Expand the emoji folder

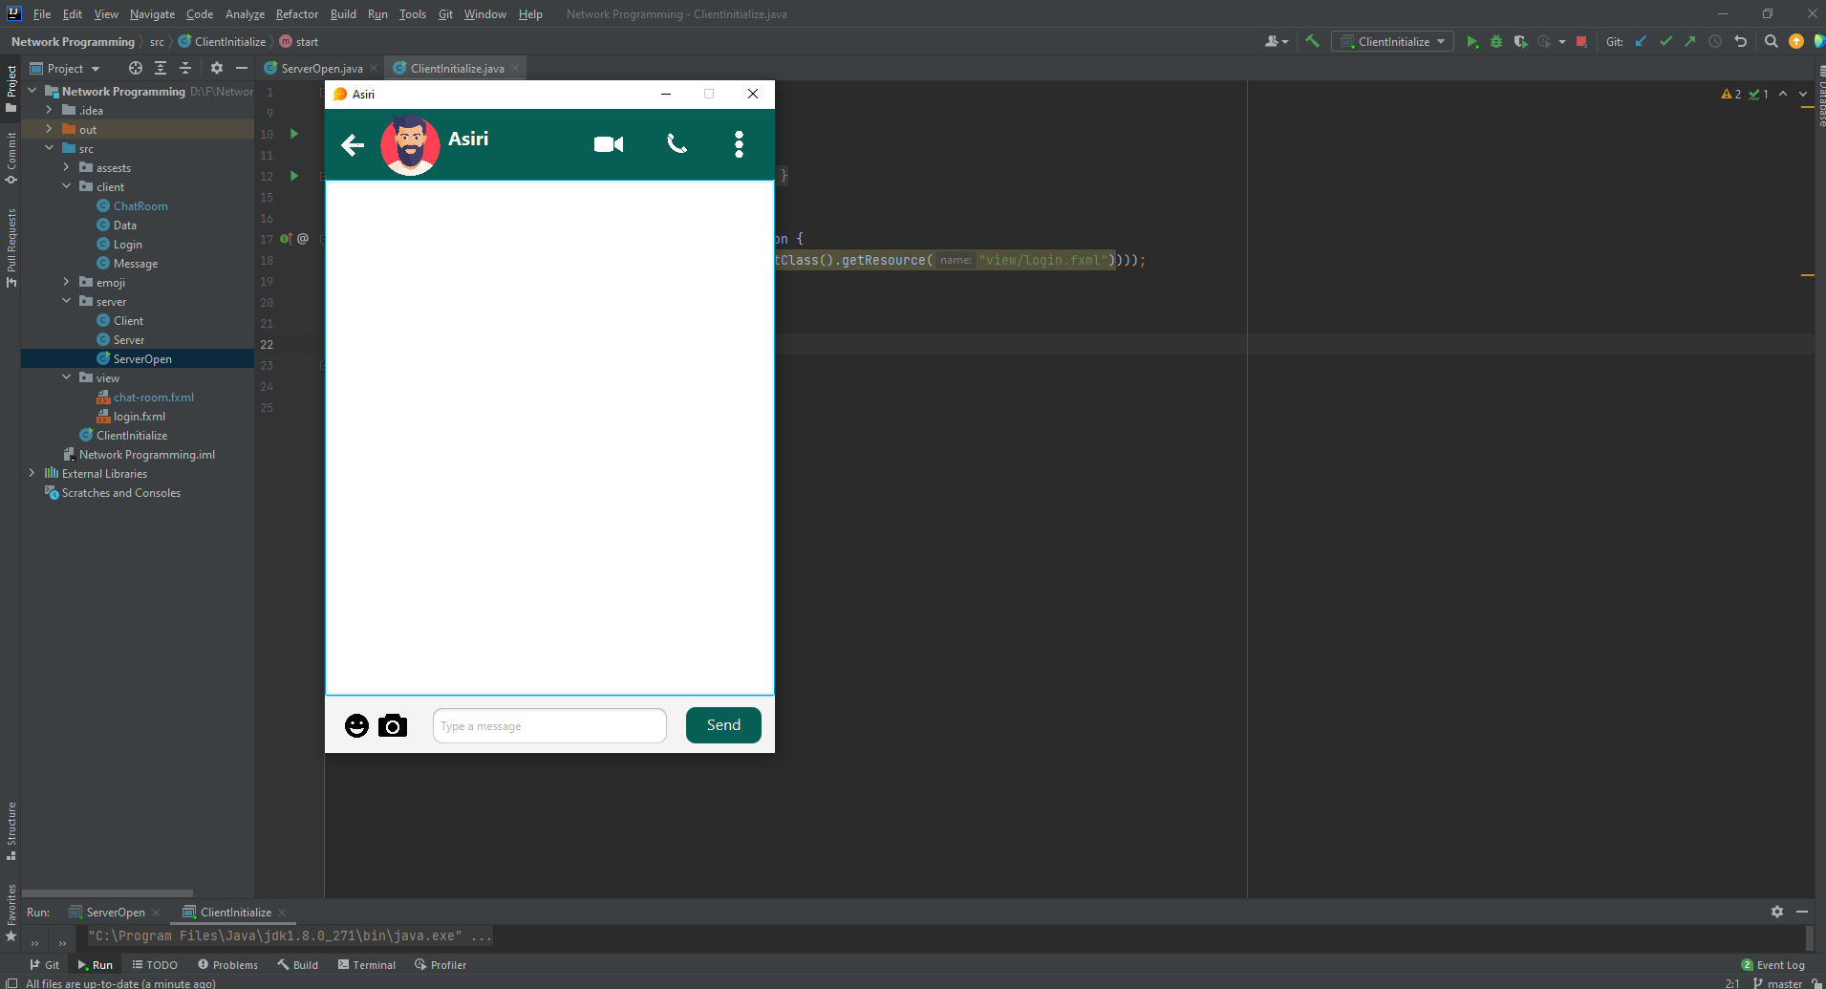65,282
